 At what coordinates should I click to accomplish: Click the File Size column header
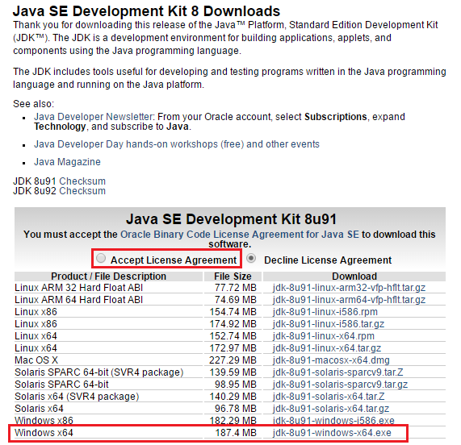(233, 277)
